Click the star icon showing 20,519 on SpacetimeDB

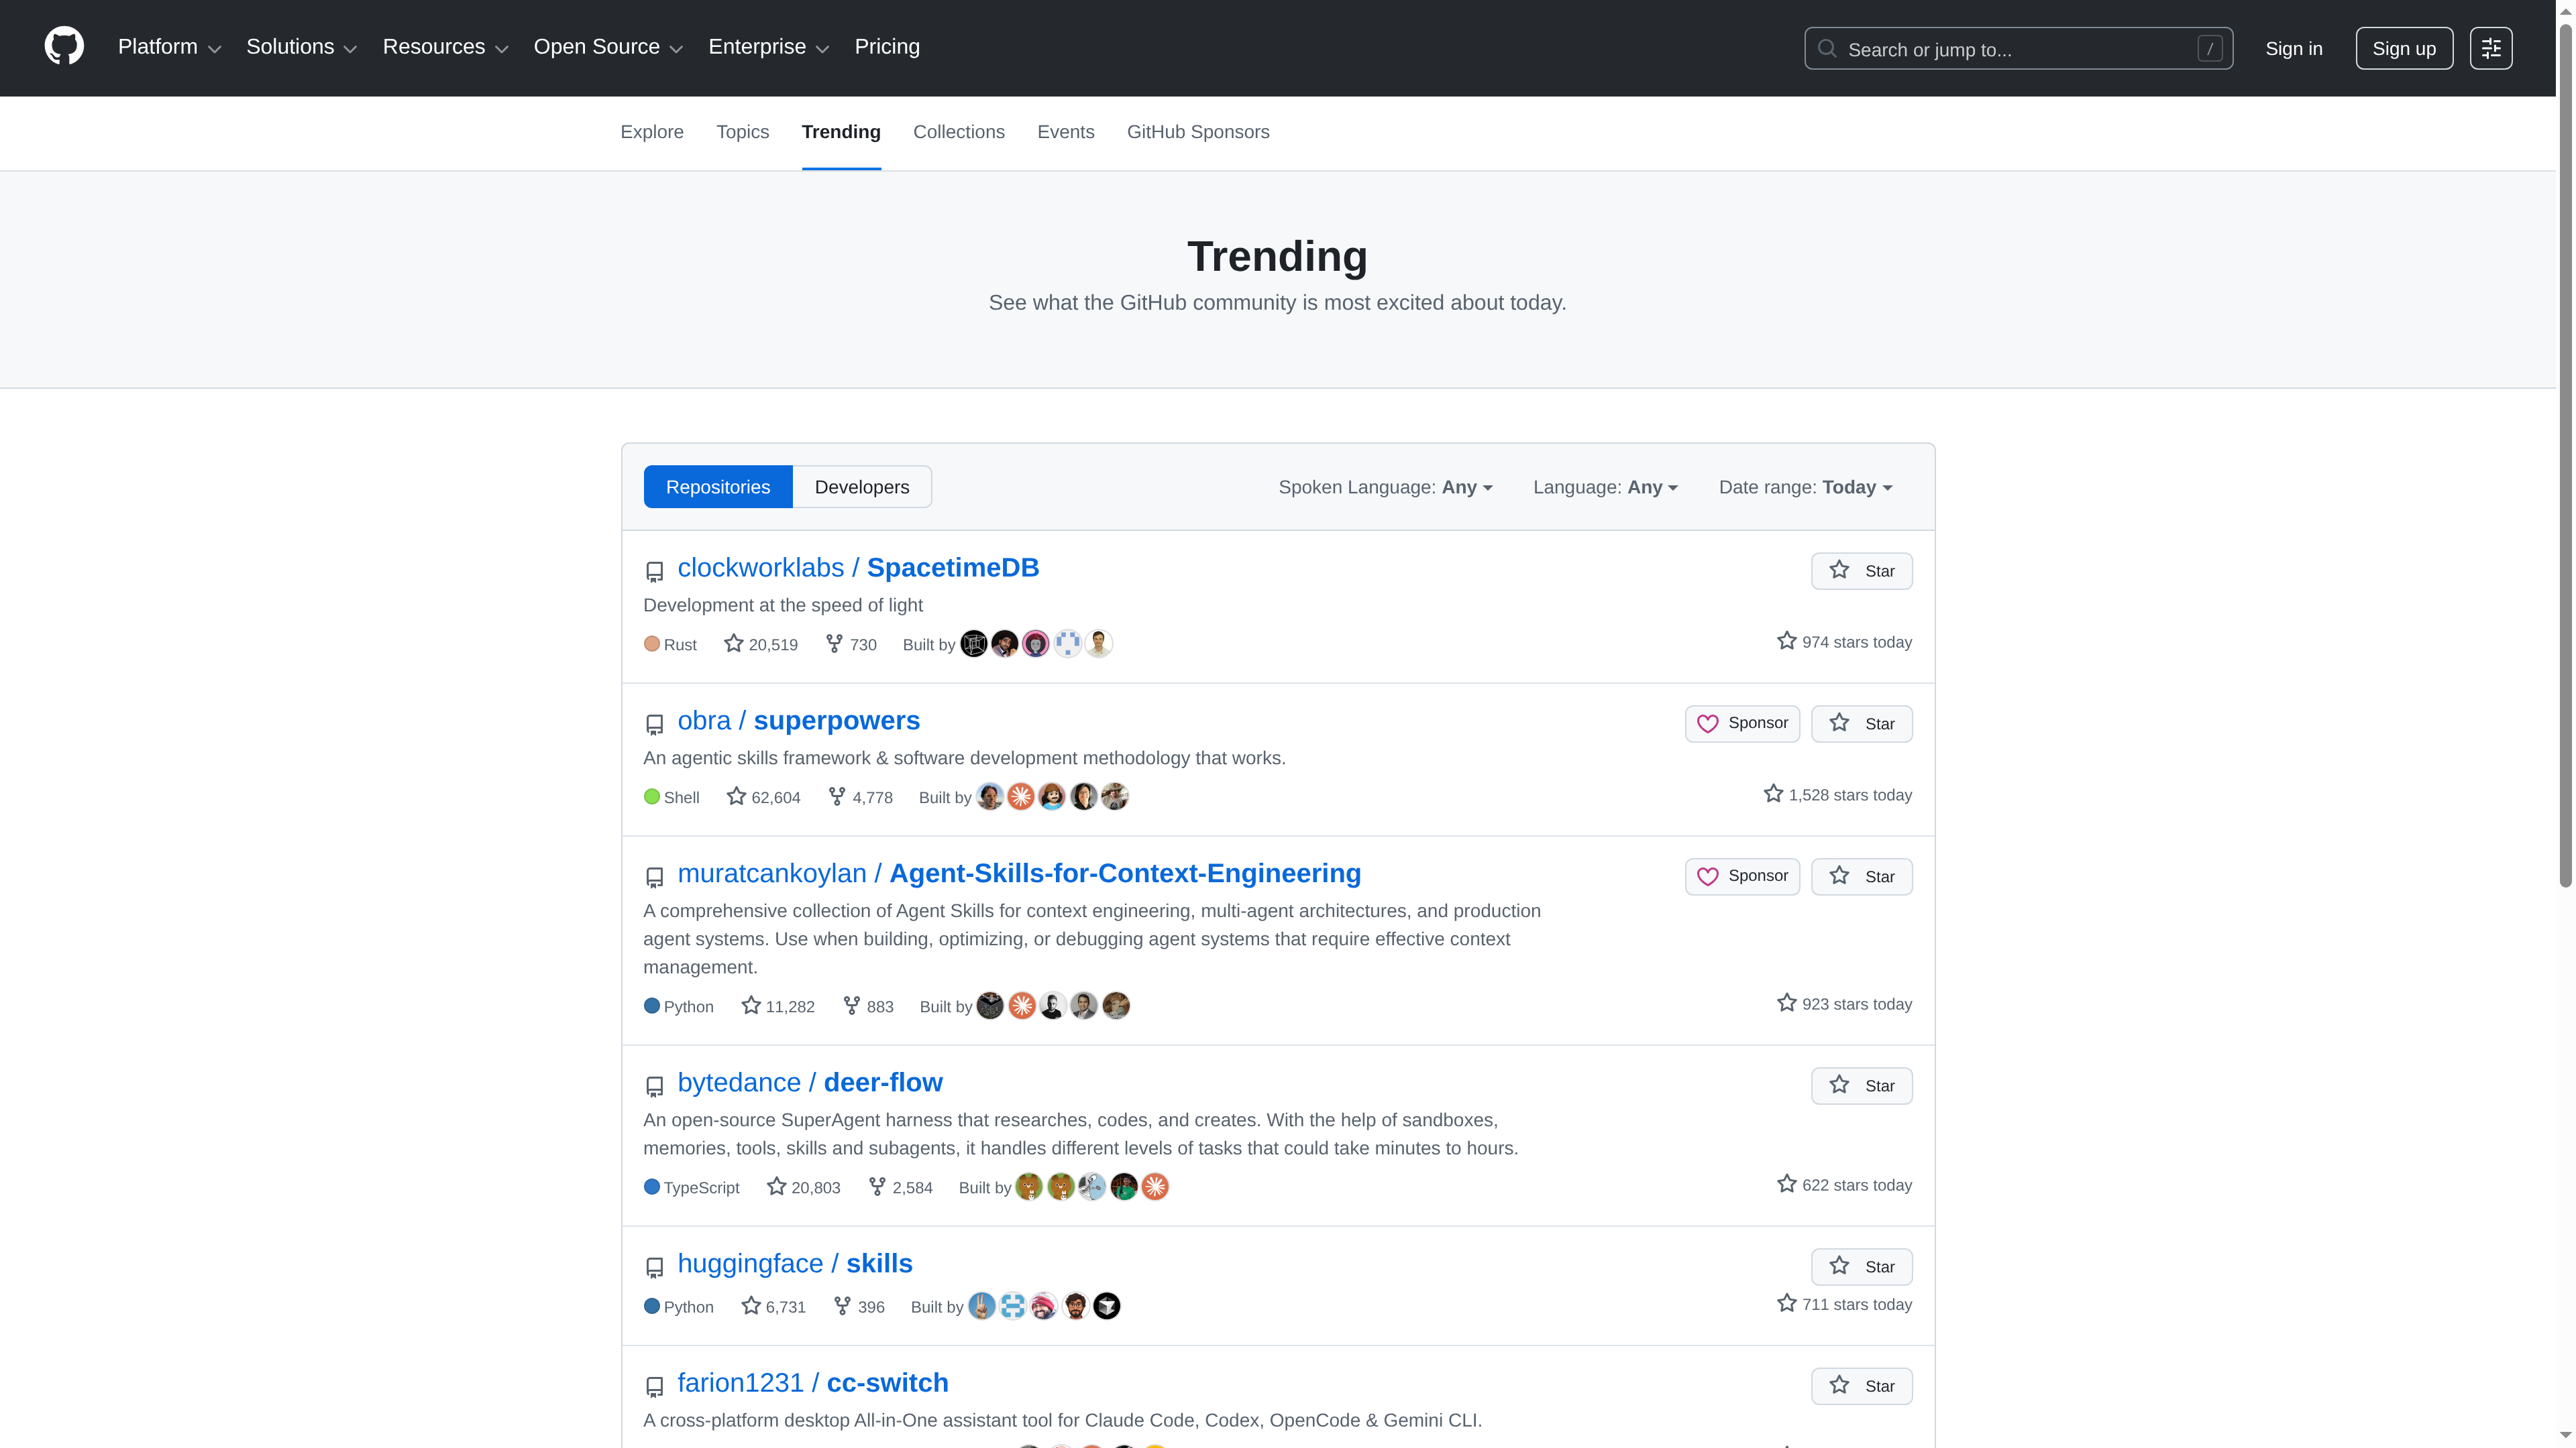coord(733,643)
